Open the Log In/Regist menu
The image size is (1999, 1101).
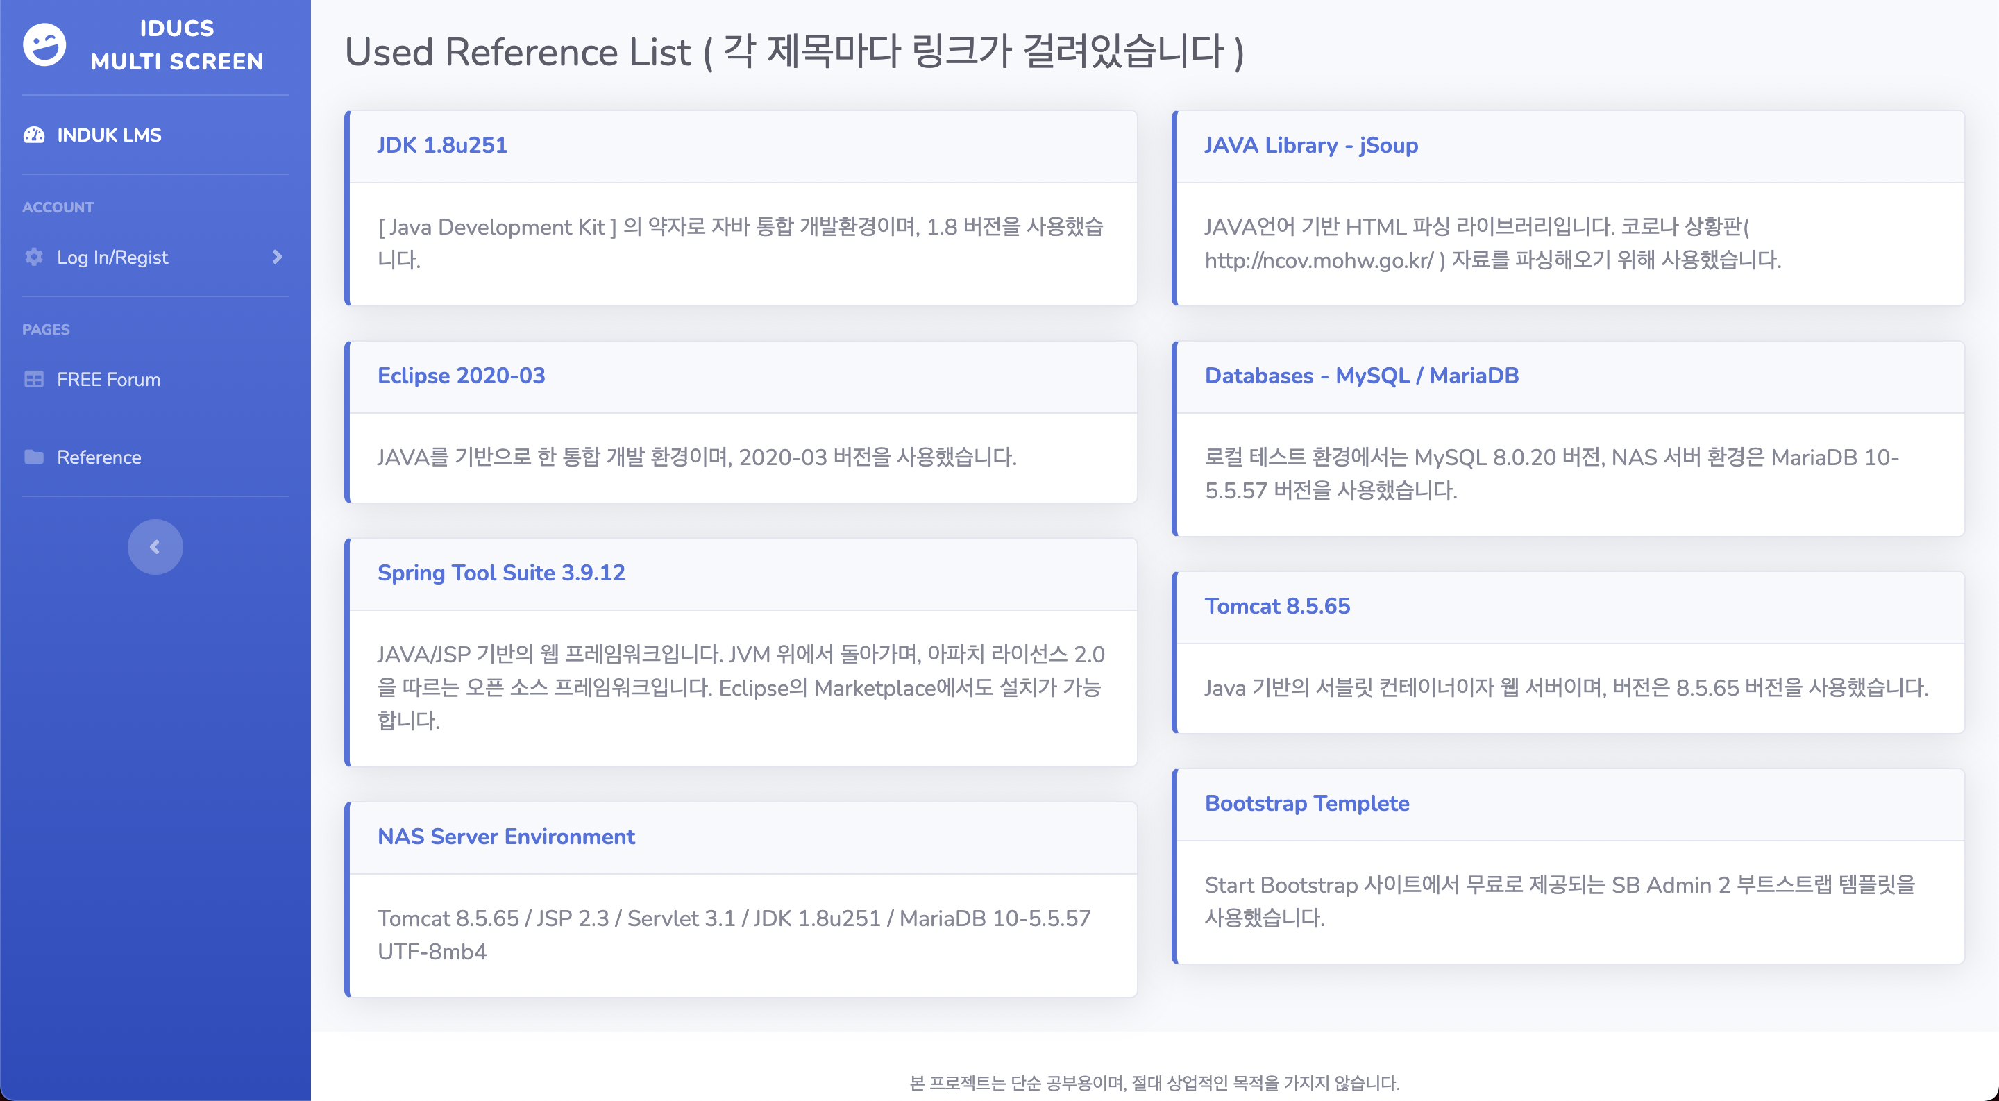click(x=112, y=257)
